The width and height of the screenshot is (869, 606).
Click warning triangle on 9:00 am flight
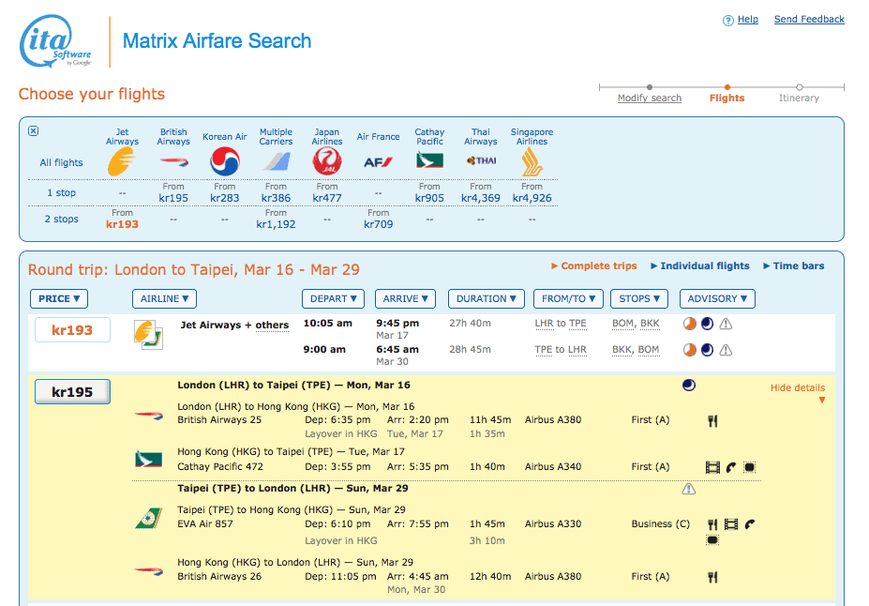[x=726, y=350]
